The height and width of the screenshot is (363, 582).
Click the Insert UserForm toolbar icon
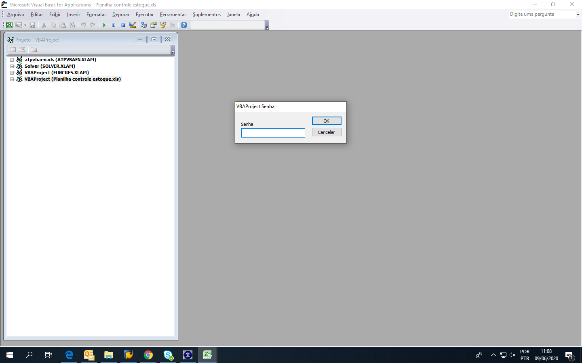pos(19,25)
